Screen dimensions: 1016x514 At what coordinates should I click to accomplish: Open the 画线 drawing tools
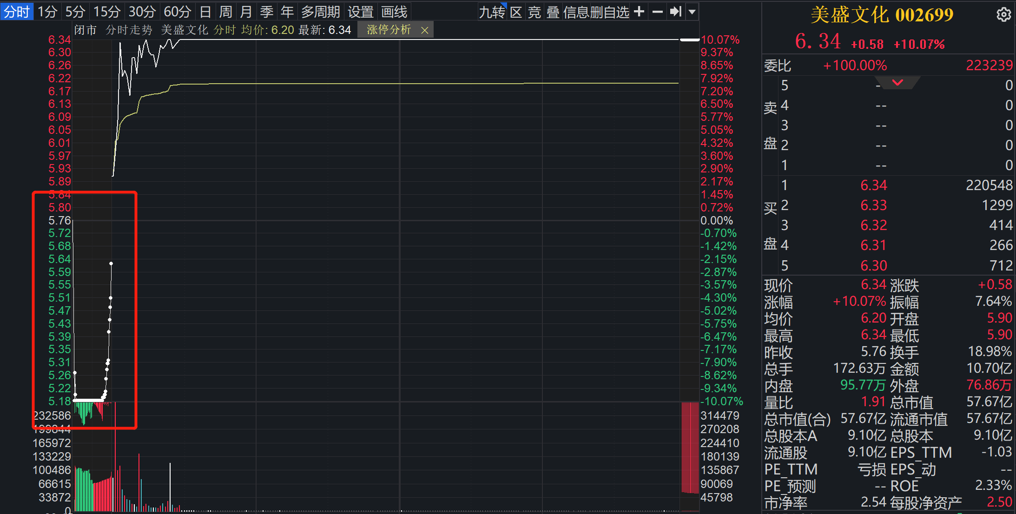pos(394,12)
